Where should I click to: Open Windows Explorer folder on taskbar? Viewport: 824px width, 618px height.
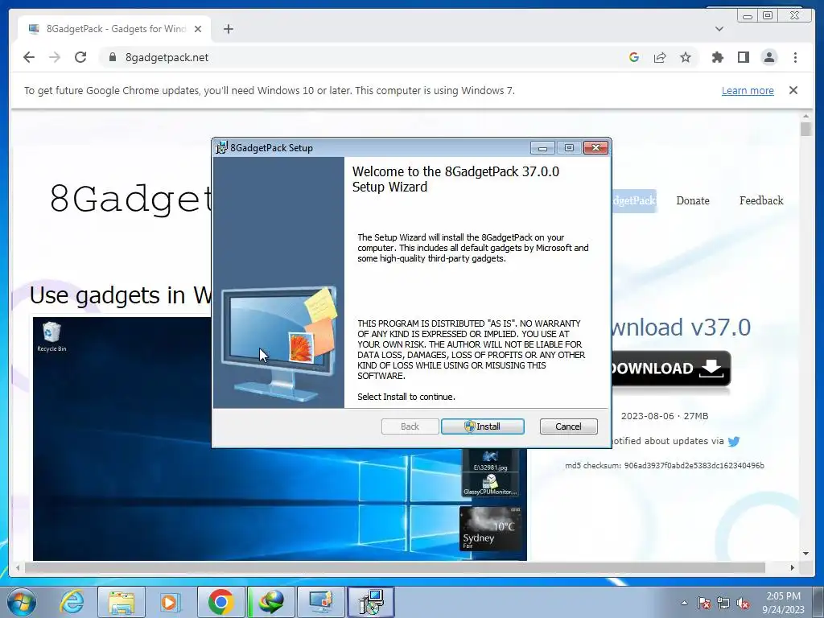tap(122, 602)
